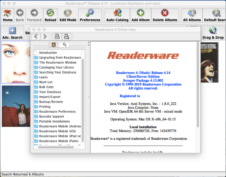This screenshot has width=226, height=177.
Task: Go to next help page
Action: point(45,36)
